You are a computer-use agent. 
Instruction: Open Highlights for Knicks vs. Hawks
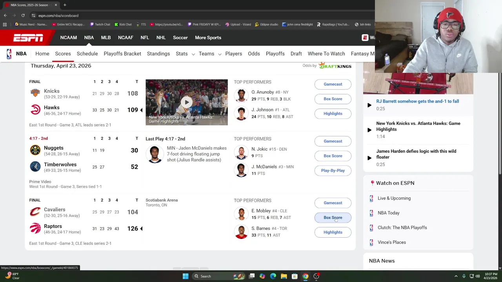pos(333,114)
